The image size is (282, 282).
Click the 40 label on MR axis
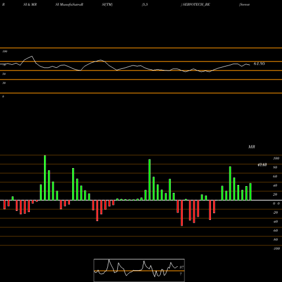click(275, 186)
